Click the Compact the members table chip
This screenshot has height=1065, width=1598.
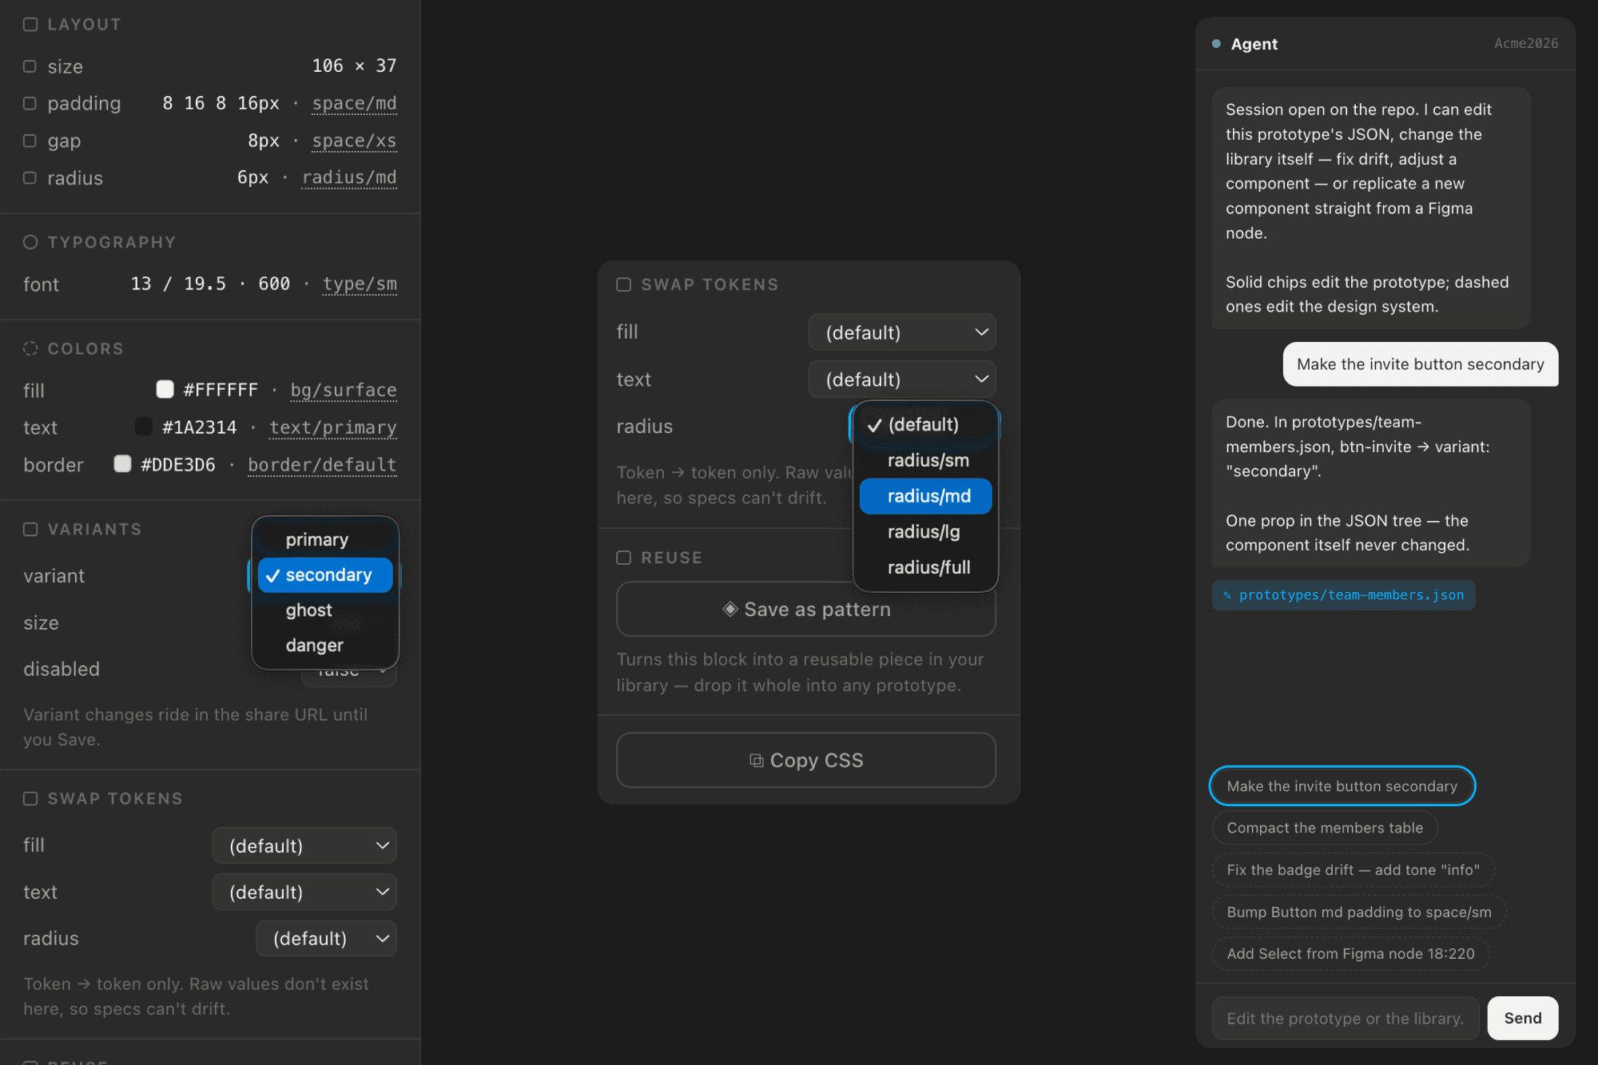pyautogui.click(x=1325, y=828)
